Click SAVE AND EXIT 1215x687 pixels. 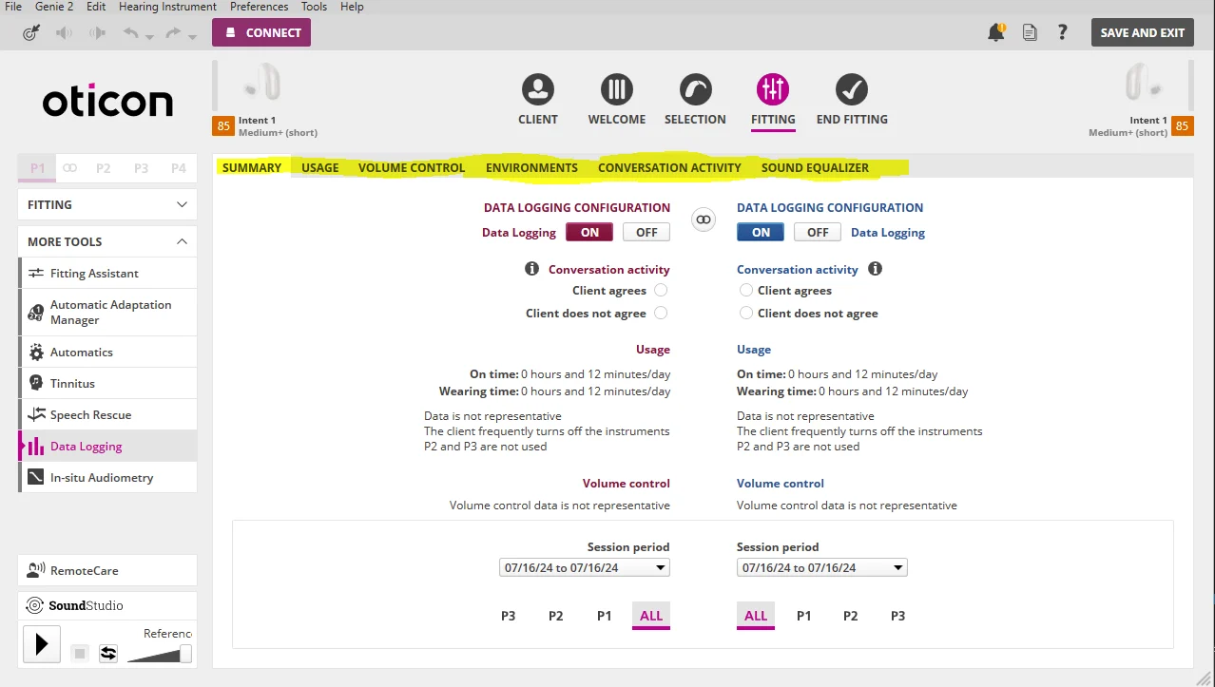coord(1143,32)
